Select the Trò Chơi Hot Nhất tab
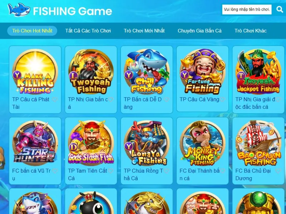Screen dimensions: 286x214 (x=32, y=31)
